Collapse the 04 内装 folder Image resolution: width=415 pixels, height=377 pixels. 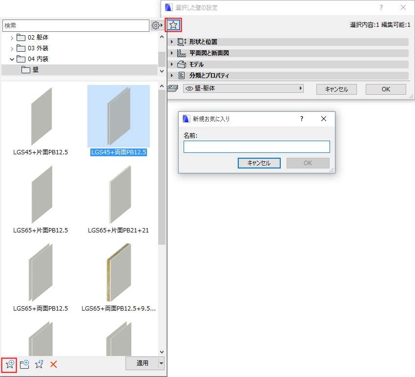point(11,59)
